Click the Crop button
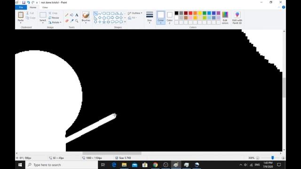This screenshot has width=301, height=169. click(53, 13)
